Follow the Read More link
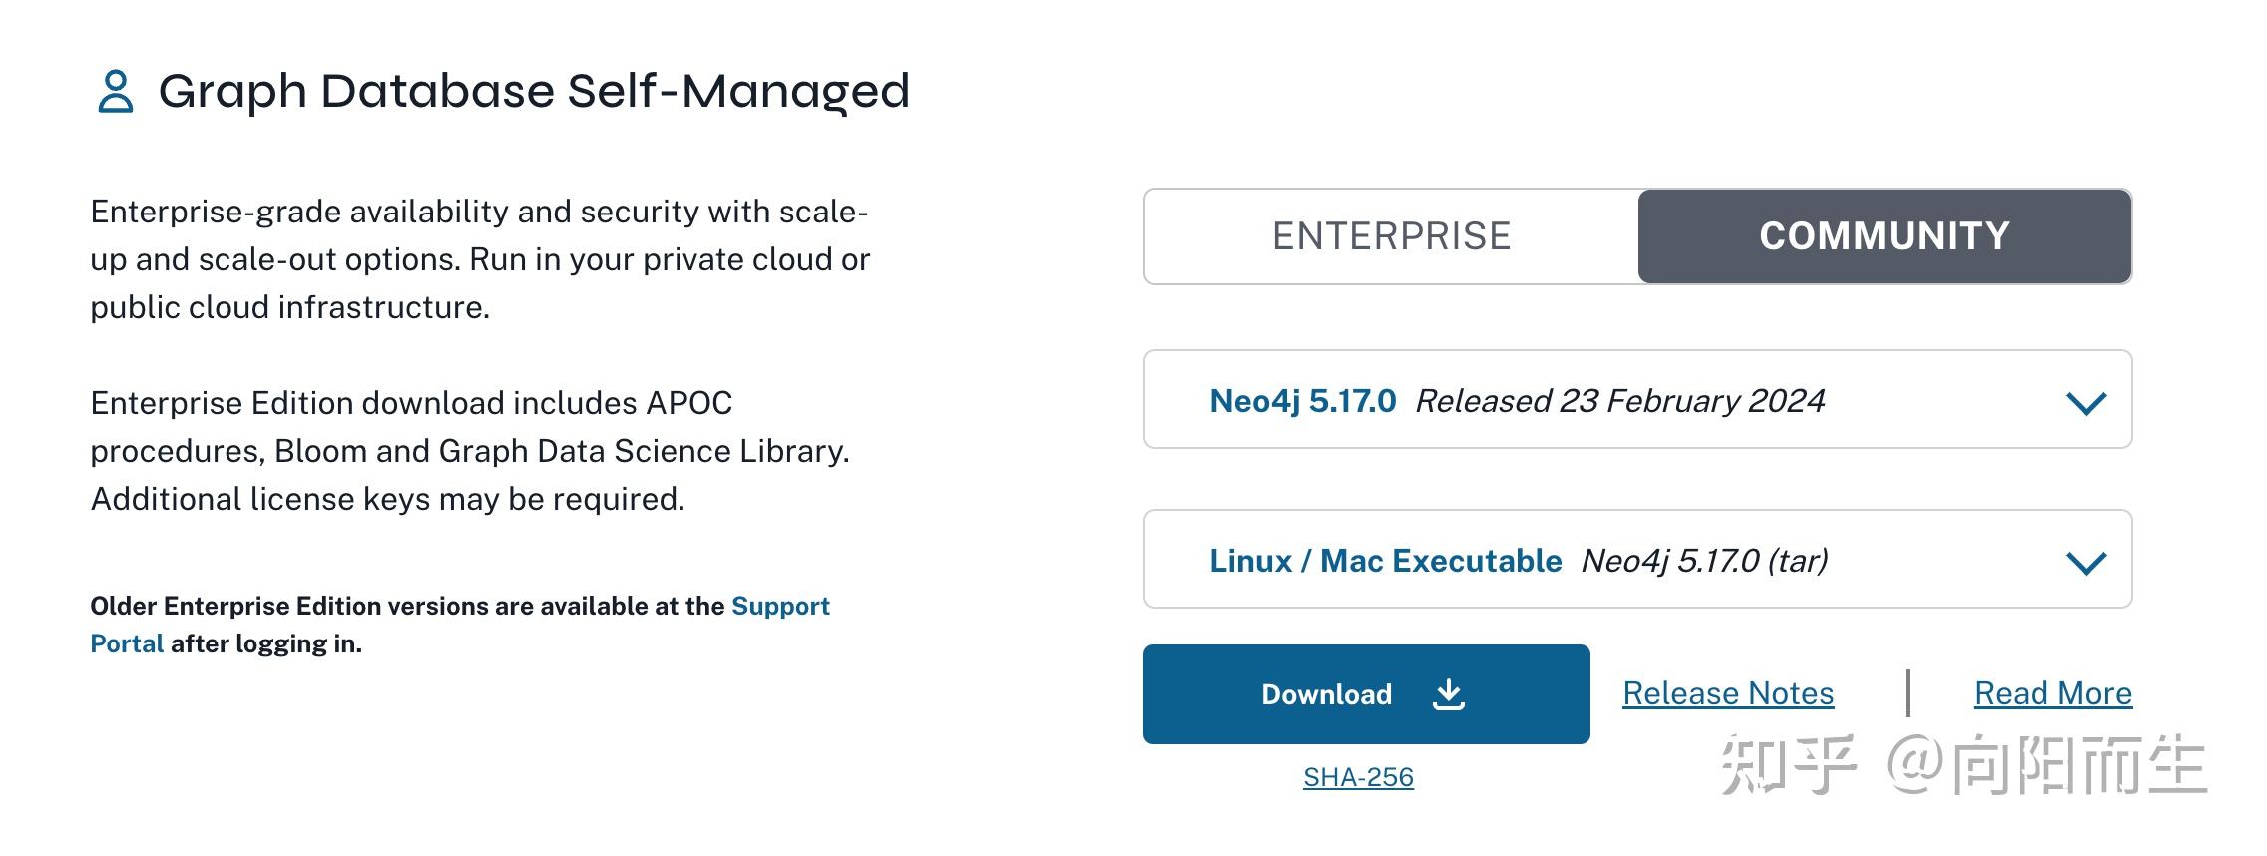 click(x=2051, y=693)
